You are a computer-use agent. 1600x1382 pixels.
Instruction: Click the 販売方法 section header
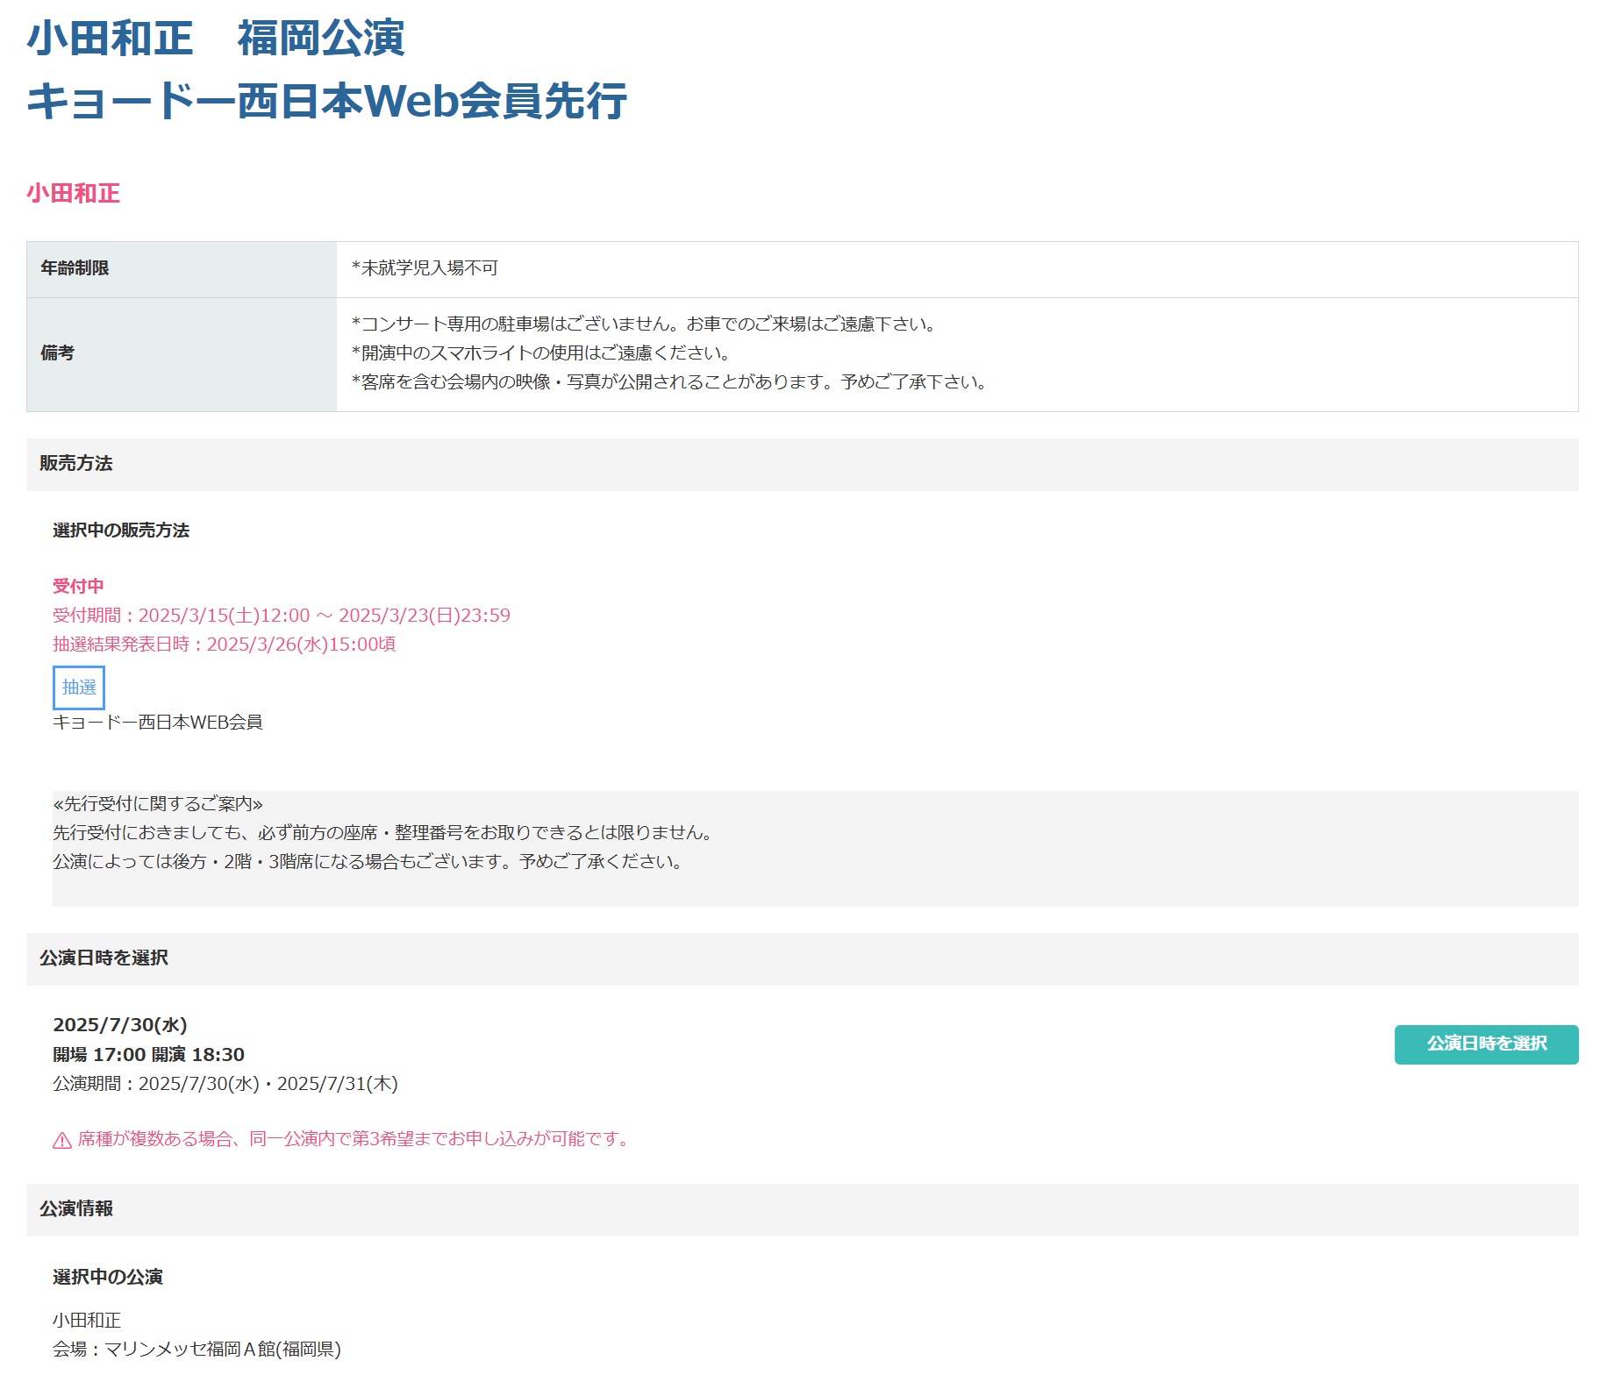803,465
